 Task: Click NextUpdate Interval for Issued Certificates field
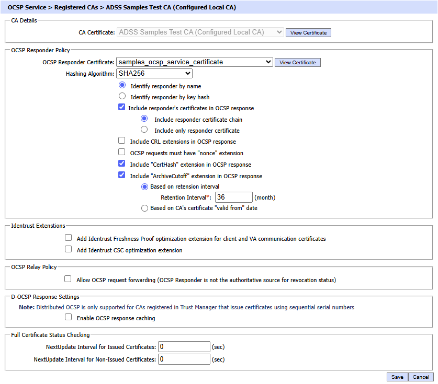click(184, 346)
